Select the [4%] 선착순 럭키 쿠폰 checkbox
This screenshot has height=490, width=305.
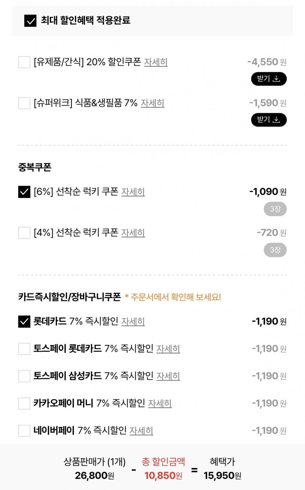(x=24, y=233)
